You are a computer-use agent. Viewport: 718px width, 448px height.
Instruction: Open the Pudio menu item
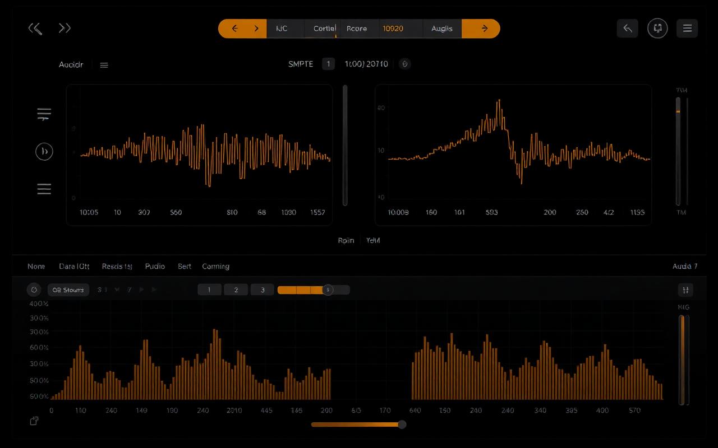[155, 267]
